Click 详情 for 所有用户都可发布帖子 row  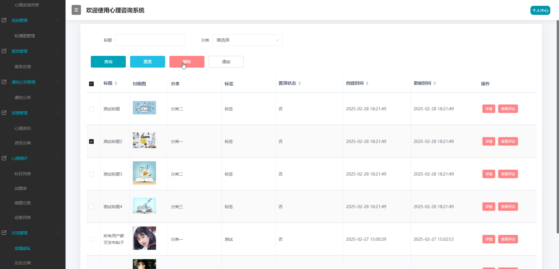[x=489, y=239]
